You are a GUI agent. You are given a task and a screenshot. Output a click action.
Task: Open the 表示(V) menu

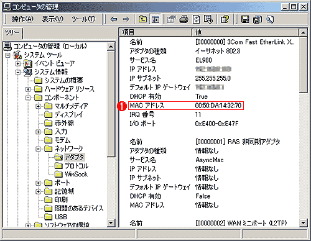(x=53, y=19)
